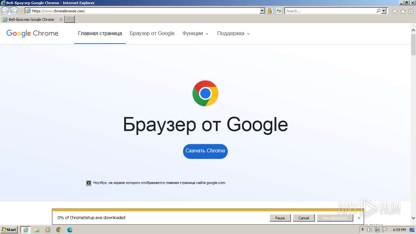Image resolution: width=416 pixels, height=234 pixels.
Task: Click the Show desktop tray icon
Action: click(x=412, y=230)
